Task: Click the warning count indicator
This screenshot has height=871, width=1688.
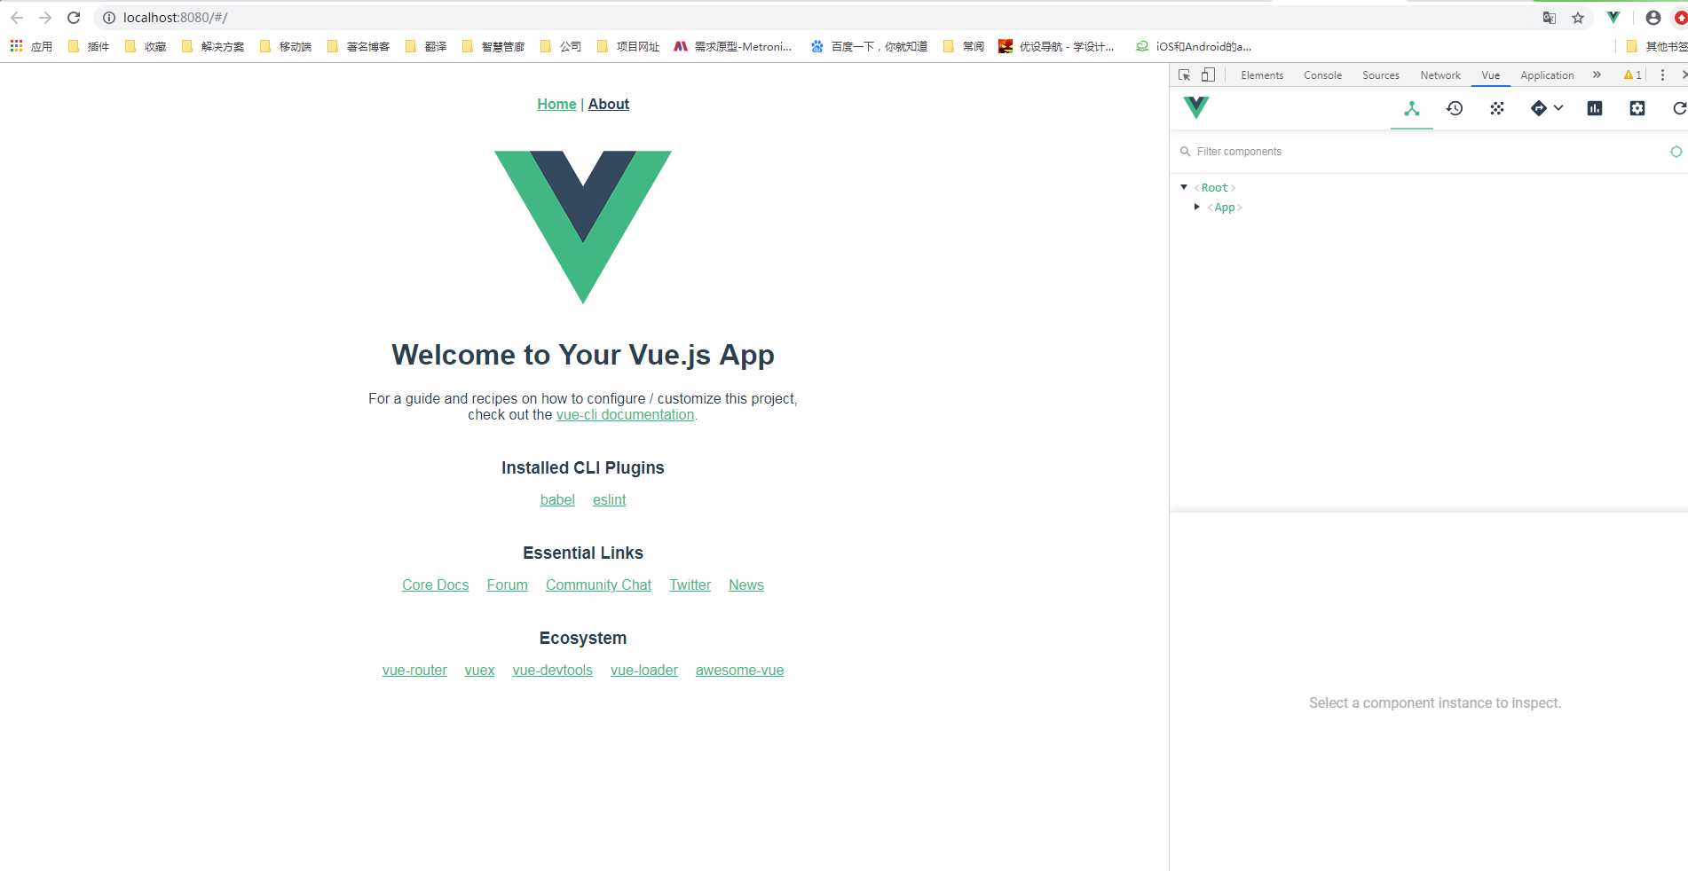Action: [x=1632, y=75]
